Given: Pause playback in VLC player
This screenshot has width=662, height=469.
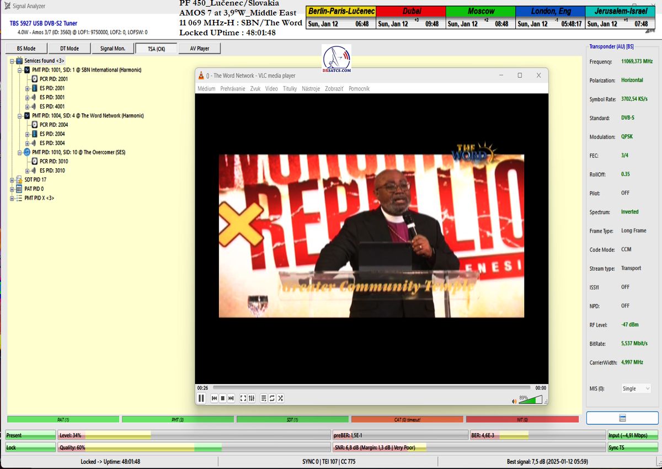Looking at the screenshot, I should click(x=201, y=398).
